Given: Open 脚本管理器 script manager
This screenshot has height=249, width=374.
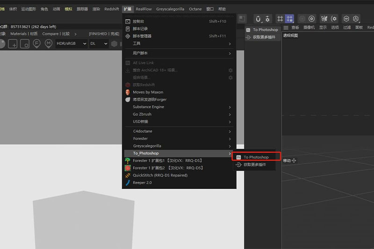Looking at the screenshot, I should pos(179,36).
